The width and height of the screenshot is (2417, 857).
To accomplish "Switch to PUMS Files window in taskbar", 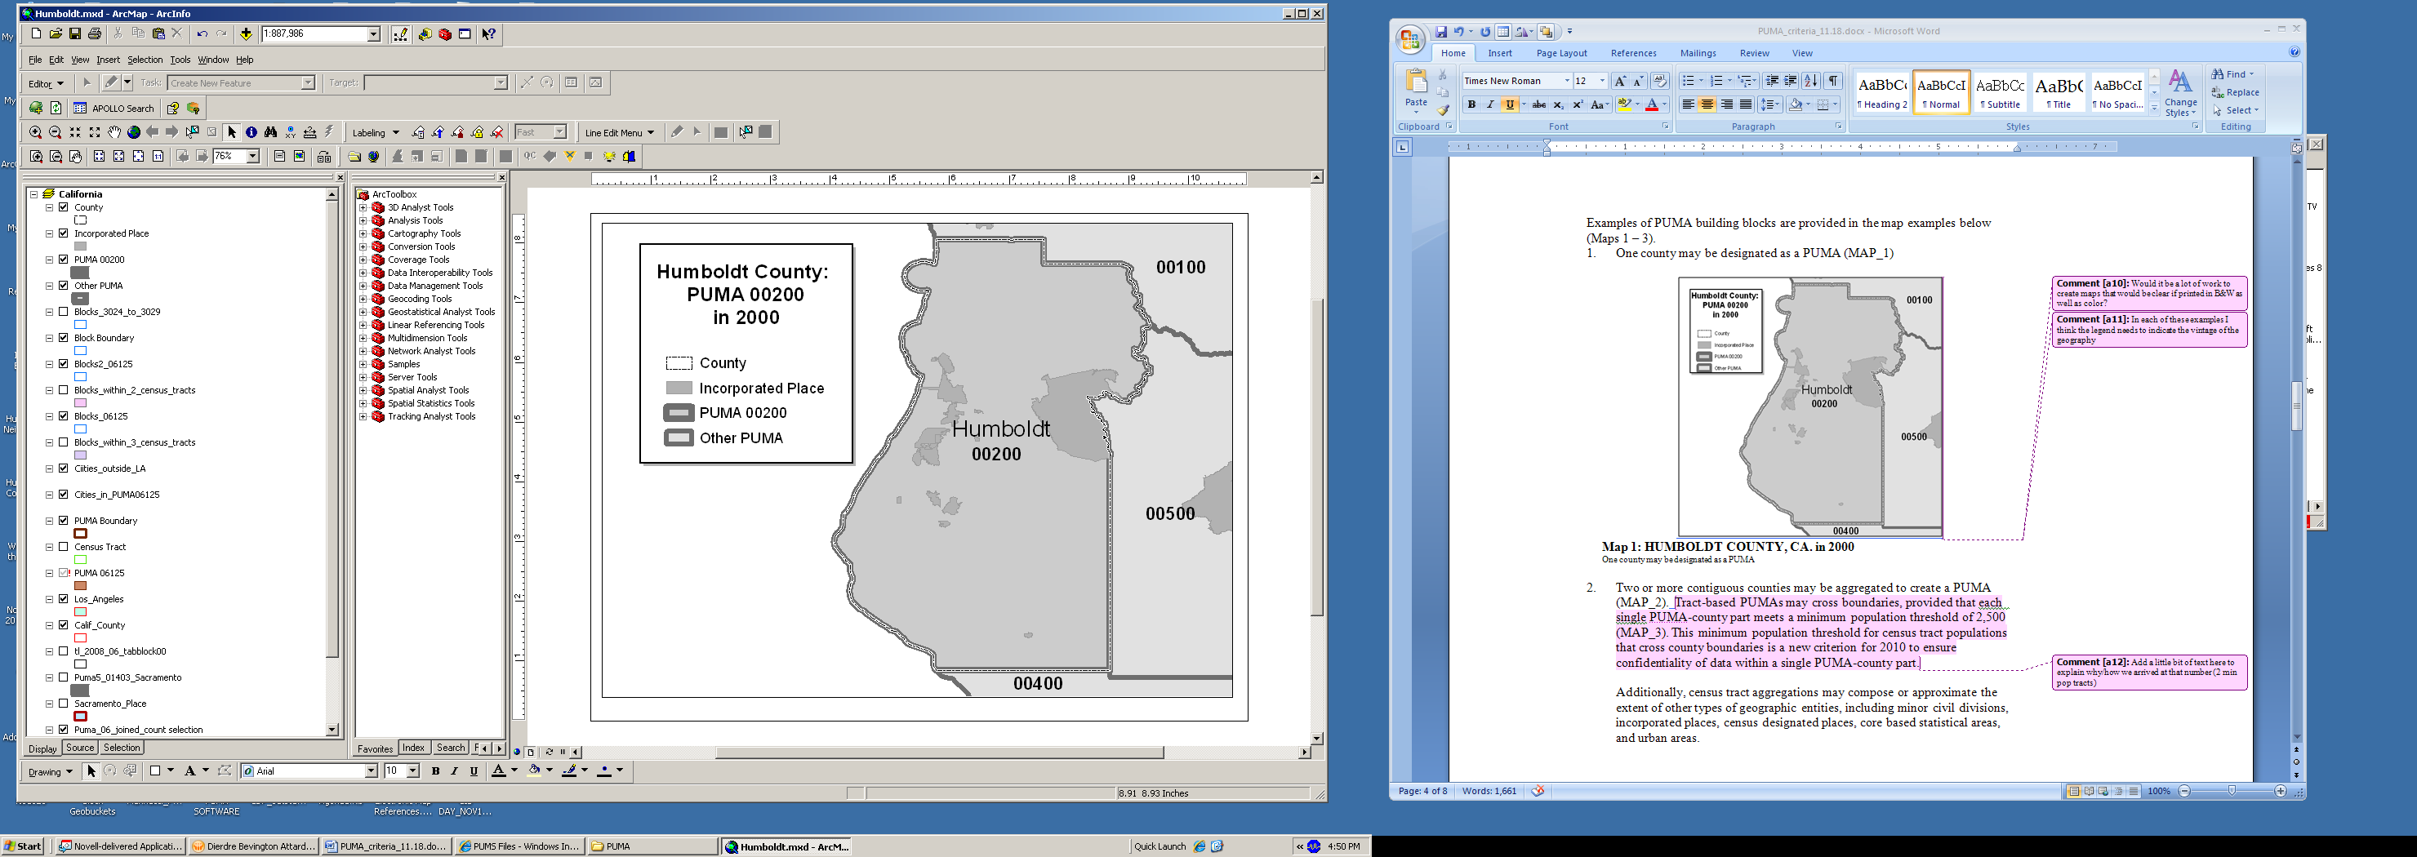I will click(519, 846).
